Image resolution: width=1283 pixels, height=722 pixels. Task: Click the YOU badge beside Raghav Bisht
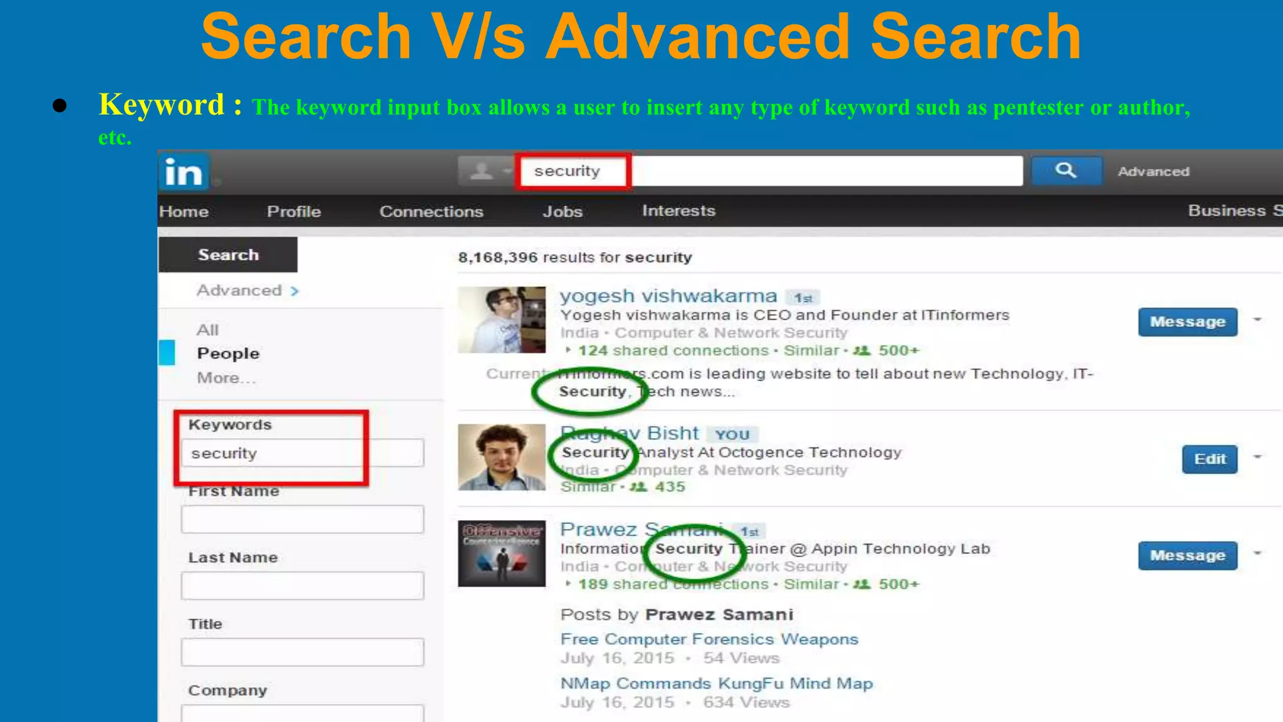(732, 434)
